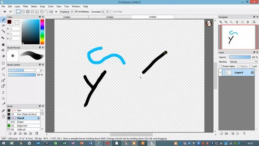Image resolution: width=259 pixels, height=146 pixels.
Task: Enable the parallel snap icon
Action: pyautogui.click(x=23, y=12)
